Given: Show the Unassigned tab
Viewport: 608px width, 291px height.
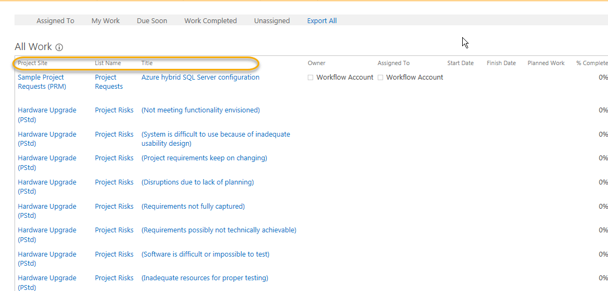Looking at the screenshot, I should pos(272,21).
